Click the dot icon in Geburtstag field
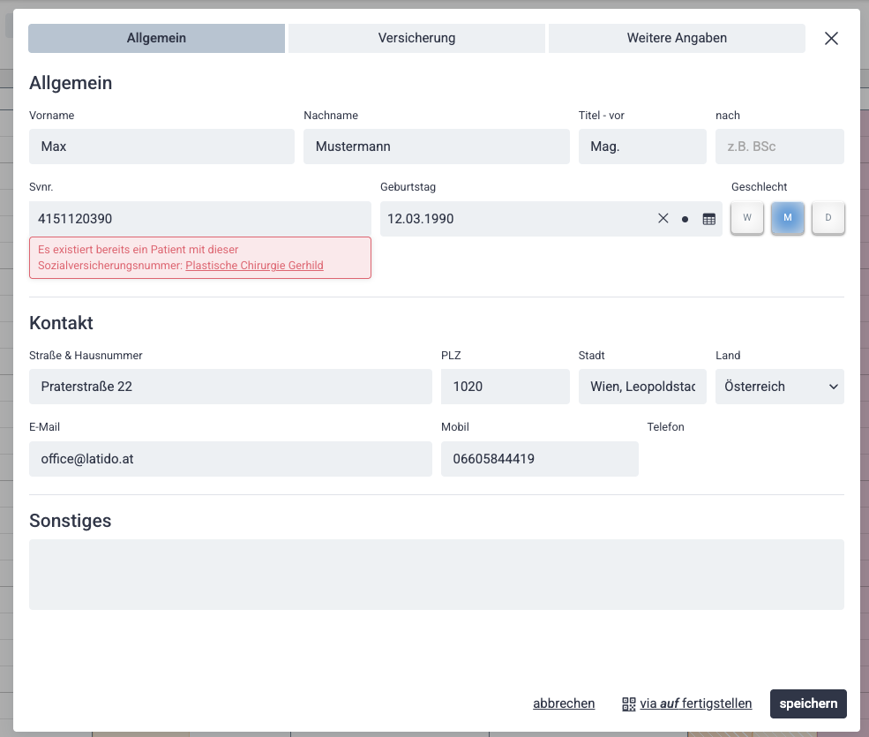 pos(685,219)
